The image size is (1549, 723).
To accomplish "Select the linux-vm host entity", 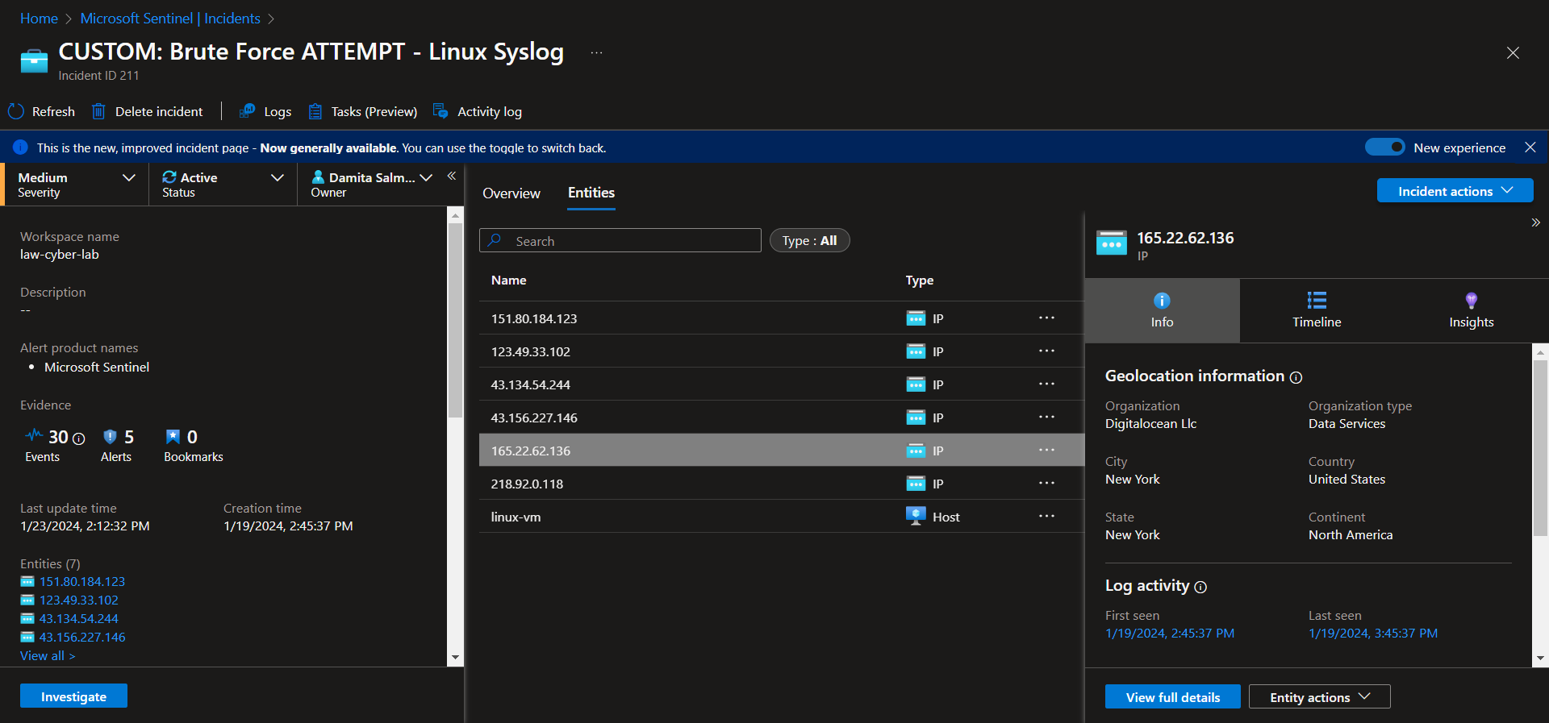I will 781,517.
